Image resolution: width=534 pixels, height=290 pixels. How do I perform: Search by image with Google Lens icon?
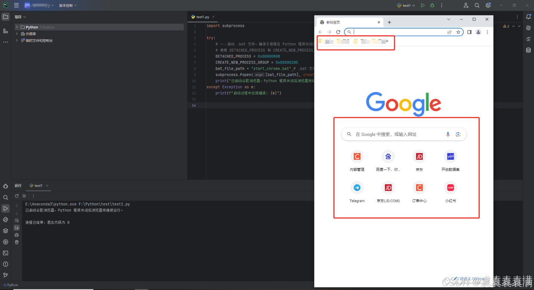pos(458,134)
